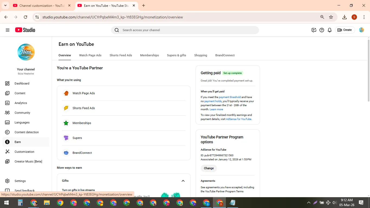Open File Explorer from the taskbar
The image size is (370, 208).
coord(47,203)
